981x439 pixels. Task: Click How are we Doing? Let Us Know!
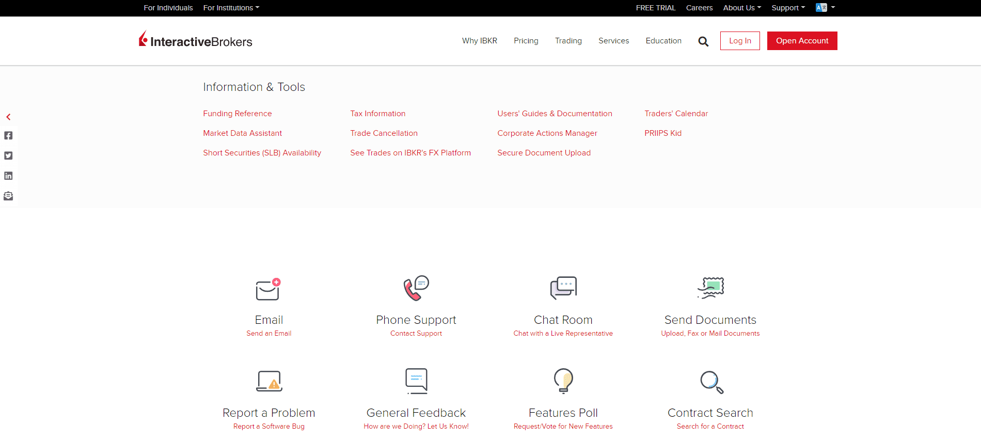click(x=416, y=427)
